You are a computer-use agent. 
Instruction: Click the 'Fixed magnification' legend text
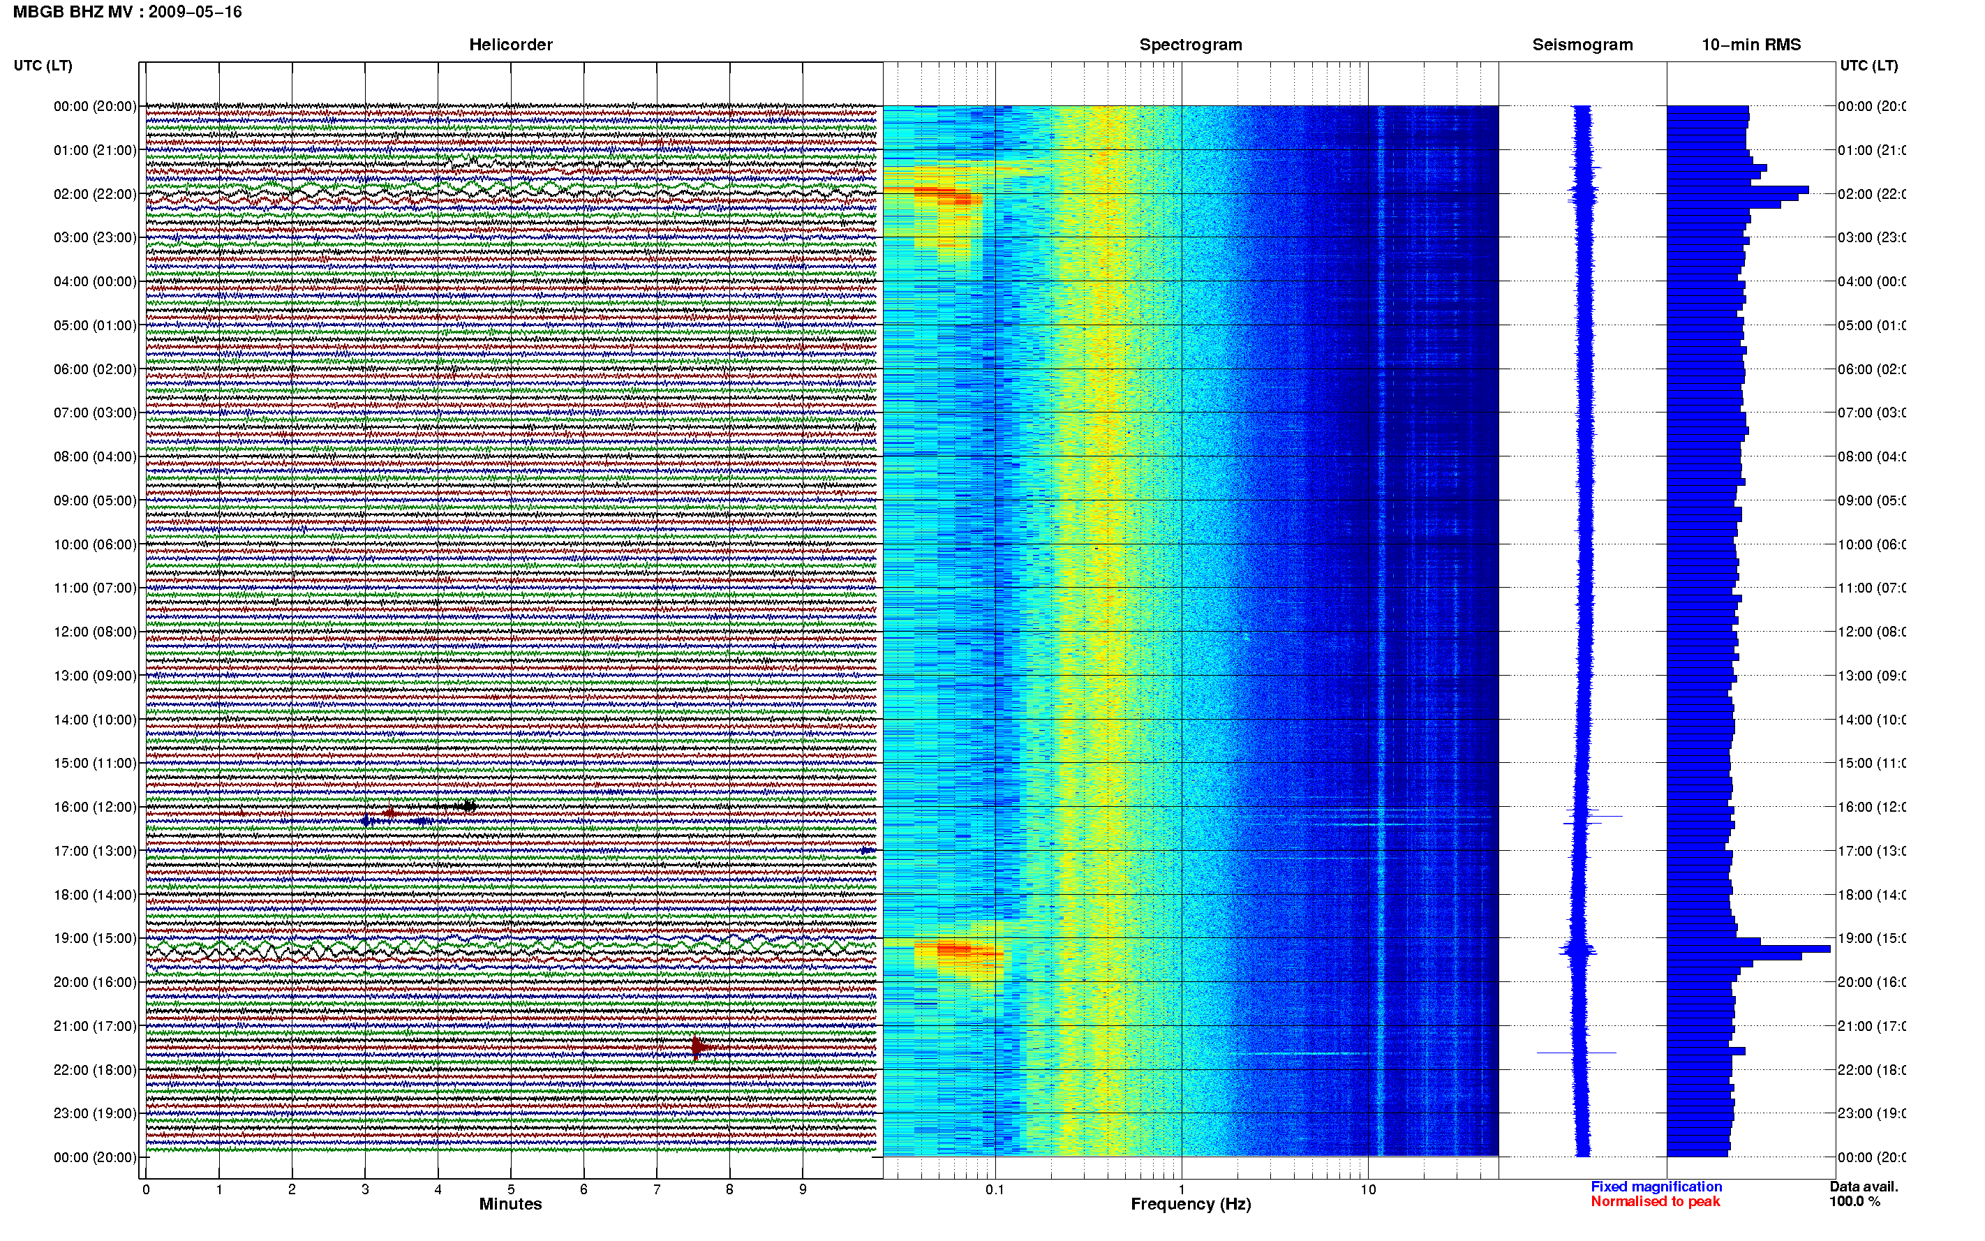coord(1656,1187)
